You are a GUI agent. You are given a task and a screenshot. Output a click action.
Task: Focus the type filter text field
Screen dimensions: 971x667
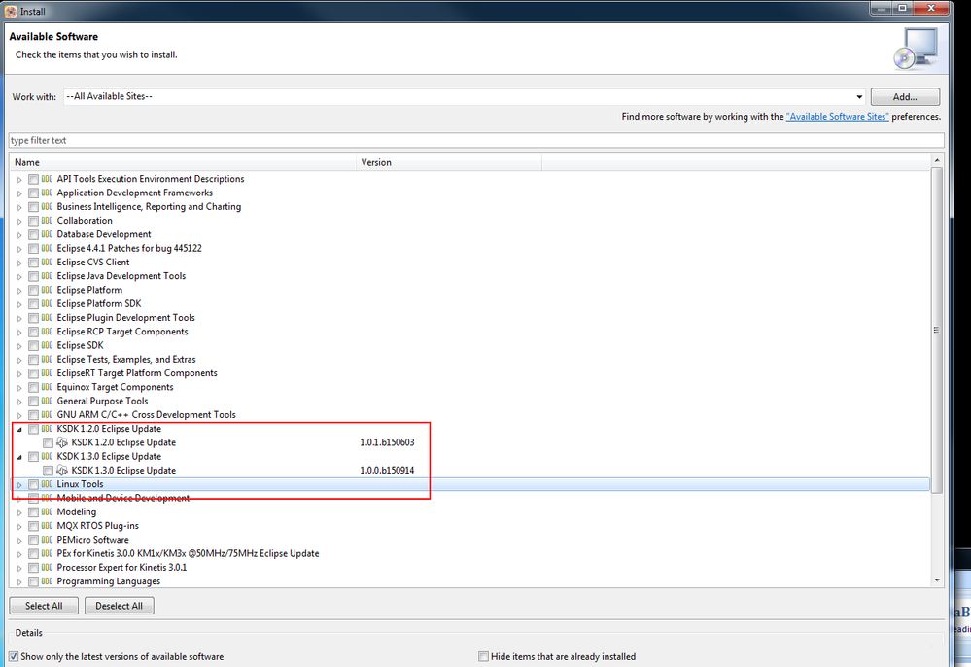tap(476, 141)
